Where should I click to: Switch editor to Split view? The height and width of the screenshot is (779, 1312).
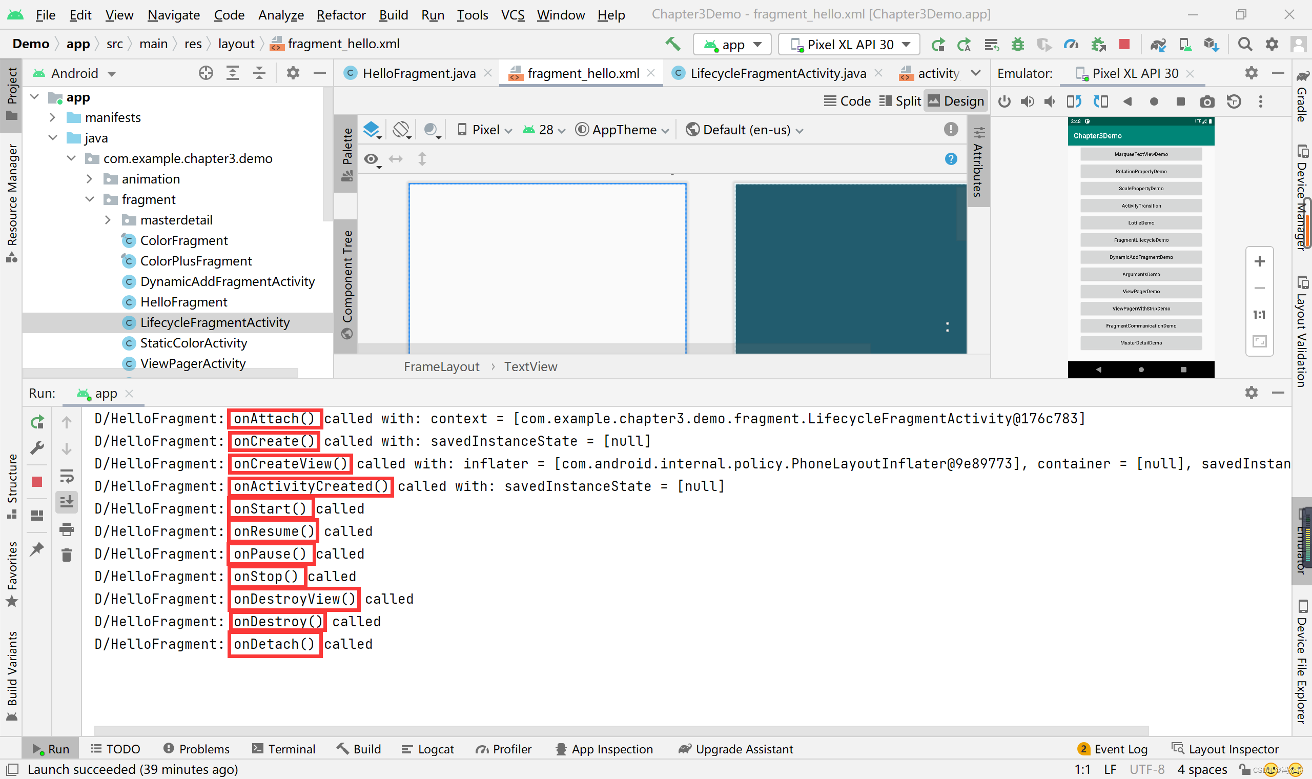900,101
